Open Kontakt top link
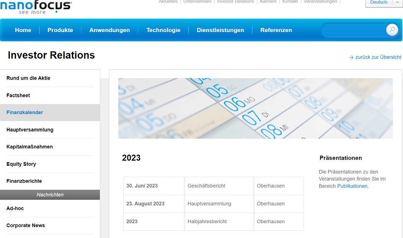 coord(290,2)
